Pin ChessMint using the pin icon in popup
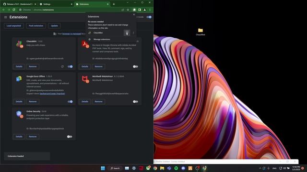 click(x=127, y=33)
